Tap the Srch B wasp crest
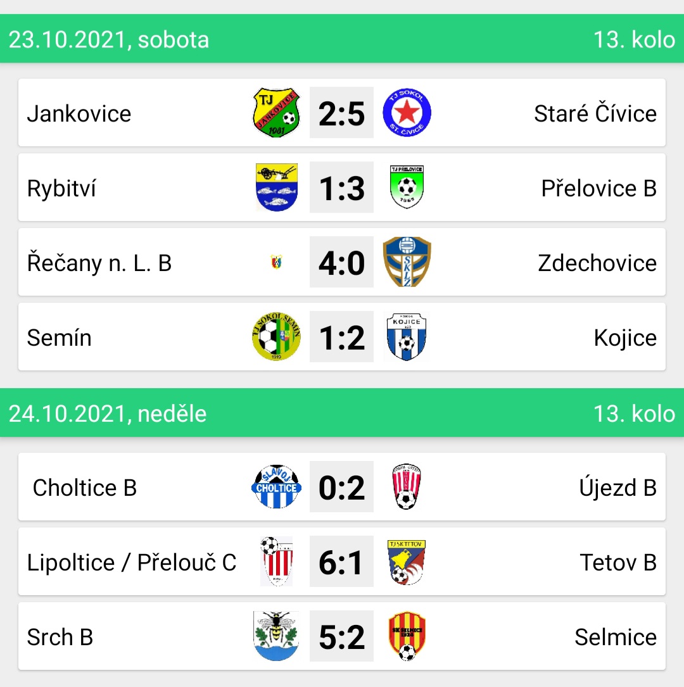This screenshot has width=684, height=687. point(277,636)
